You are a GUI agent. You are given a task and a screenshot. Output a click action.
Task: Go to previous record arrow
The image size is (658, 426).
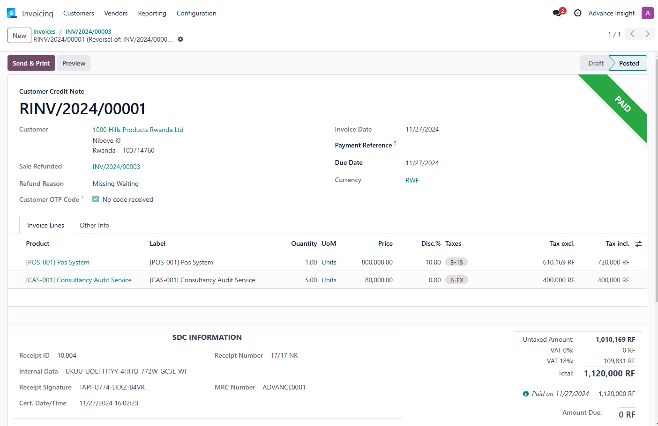tap(632, 34)
